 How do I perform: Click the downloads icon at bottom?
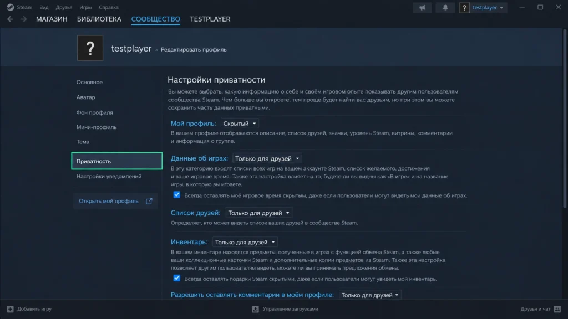[x=255, y=309]
